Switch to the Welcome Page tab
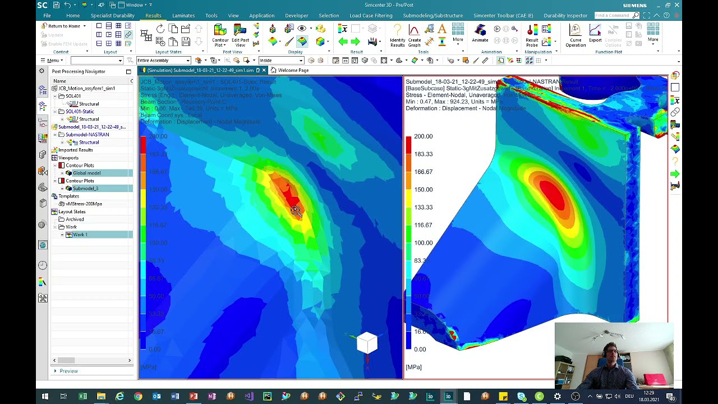This screenshot has width=718, height=404. point(289,70)
